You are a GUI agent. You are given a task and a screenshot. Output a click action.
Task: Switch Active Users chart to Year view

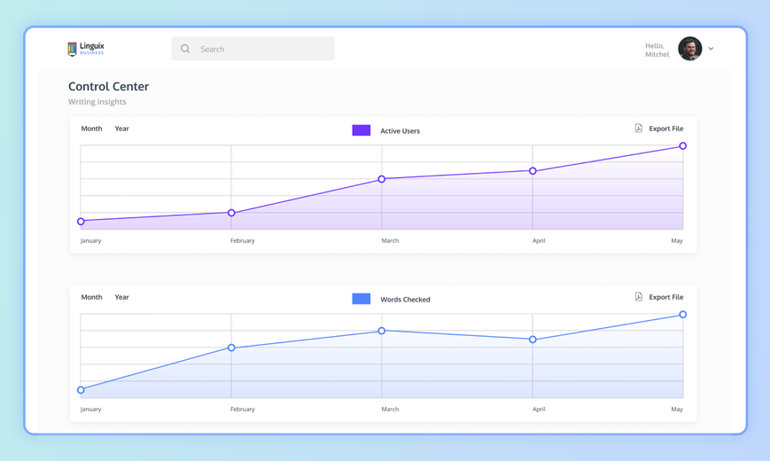pos(121,129)
